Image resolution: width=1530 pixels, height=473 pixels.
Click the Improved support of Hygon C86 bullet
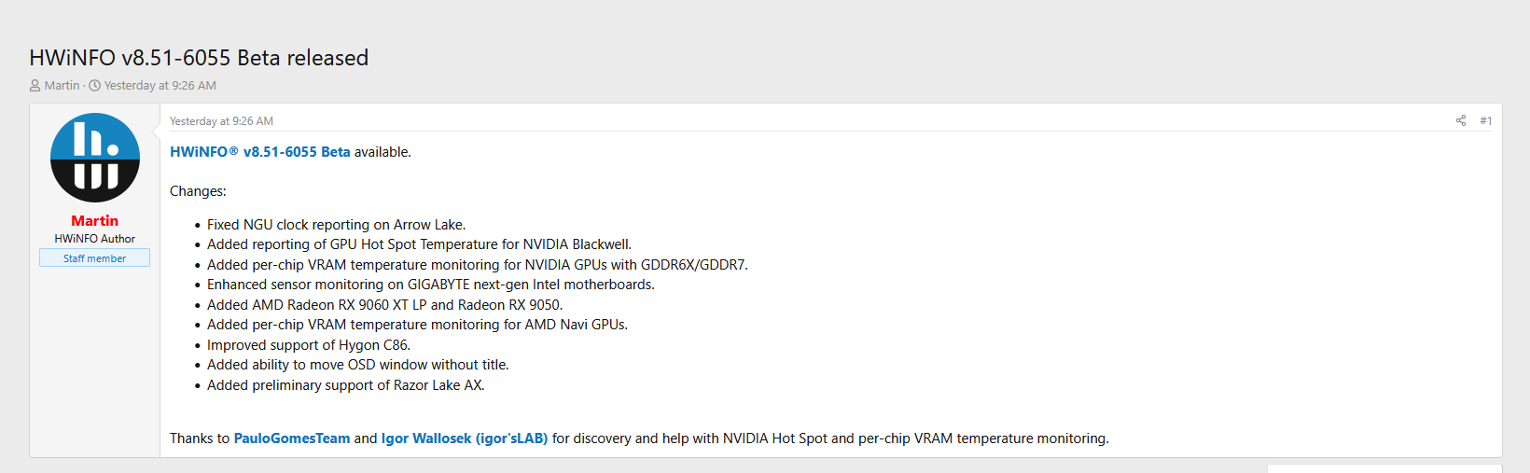[309, 345]
